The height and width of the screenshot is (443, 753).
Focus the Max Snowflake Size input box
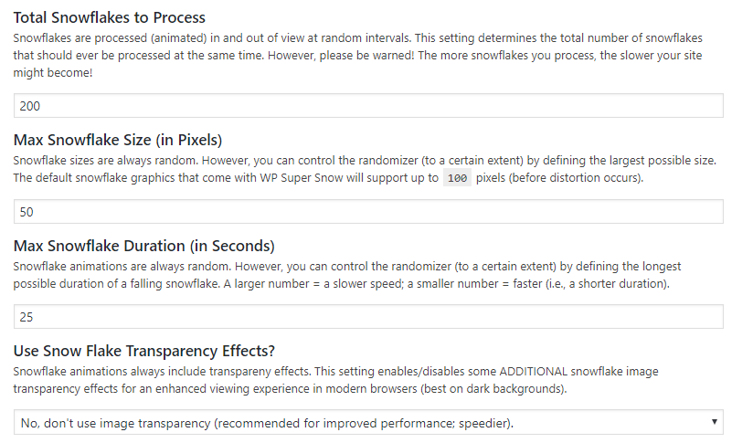coord(368,212)
